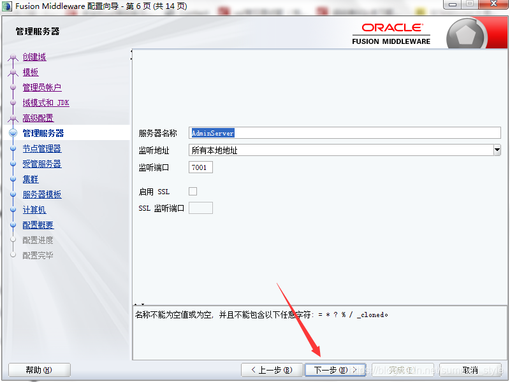Viewport: 510px width, 382px height.
Task: Click the 取消 button
Action: click(x=470, y=370)
